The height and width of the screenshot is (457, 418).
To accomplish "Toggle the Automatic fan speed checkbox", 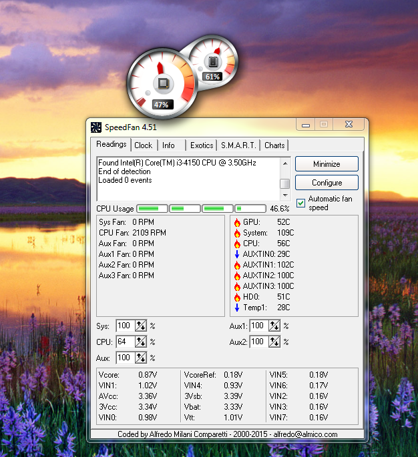I will click(300, 203).
